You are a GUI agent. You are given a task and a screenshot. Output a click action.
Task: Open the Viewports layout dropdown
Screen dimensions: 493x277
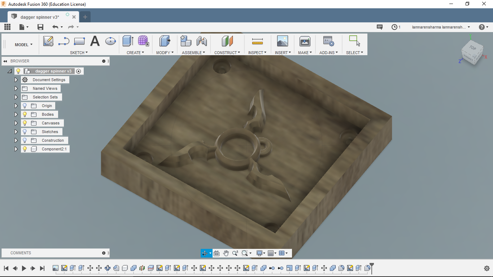click(284, 253)
